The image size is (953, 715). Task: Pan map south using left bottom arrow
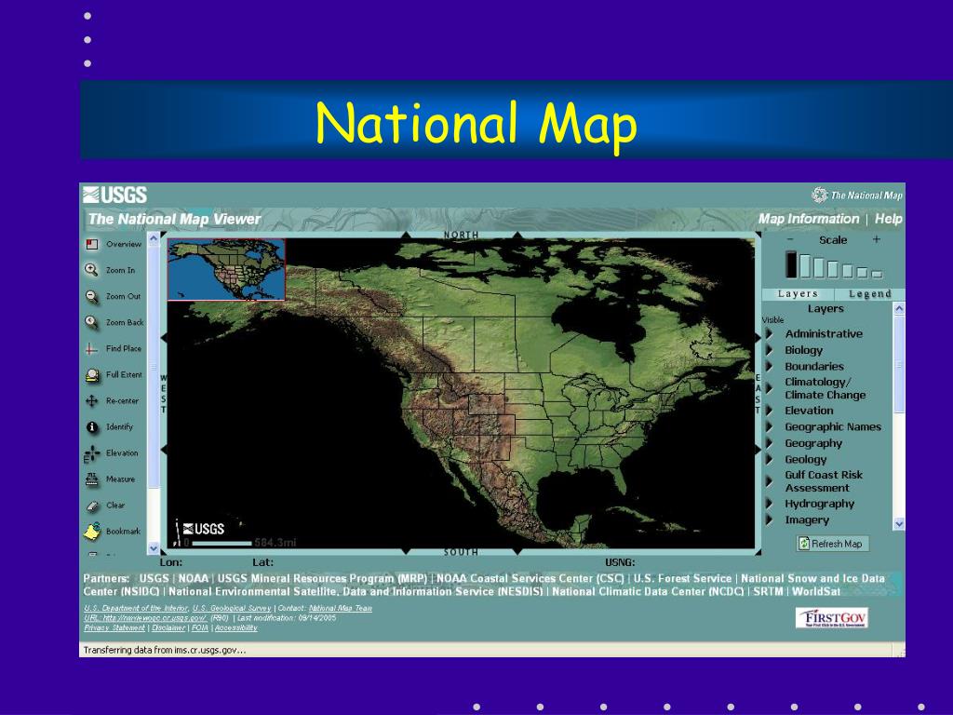[406, 551]
